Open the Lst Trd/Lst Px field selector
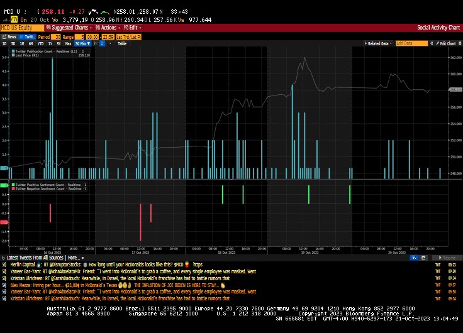This screenshot has width=463, height=333. click(129, 37)
